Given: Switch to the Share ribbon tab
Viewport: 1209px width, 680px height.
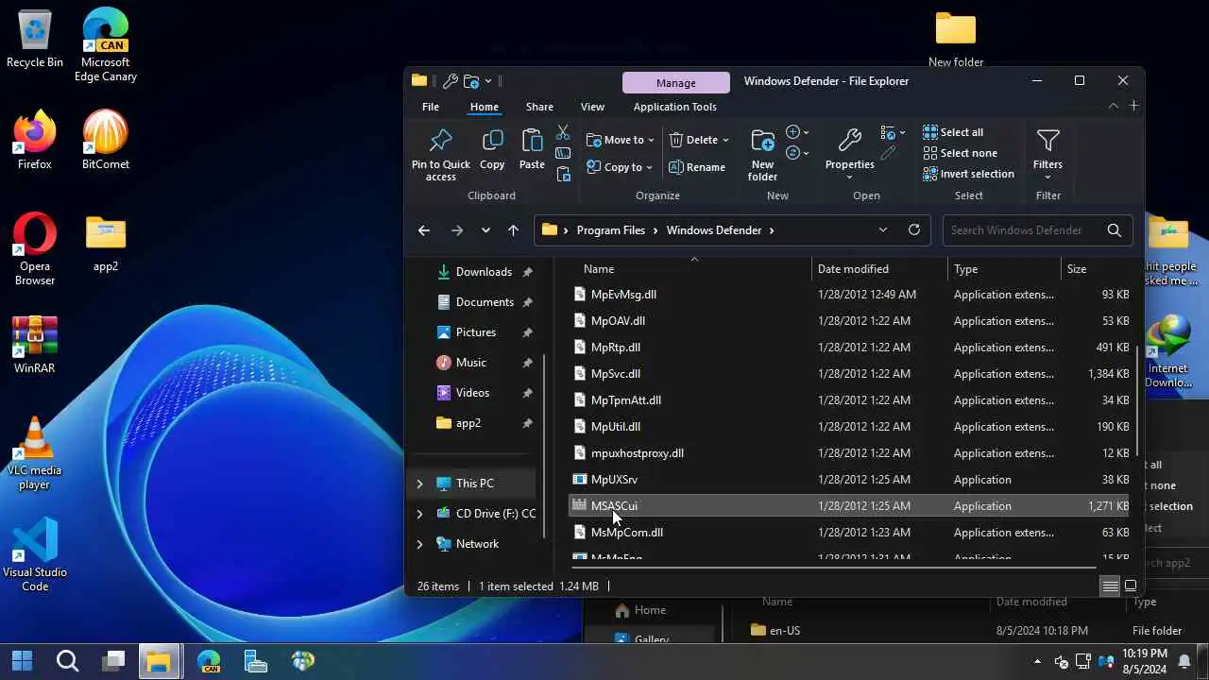Looking at the screenshot, I should [x=540, y=107].
